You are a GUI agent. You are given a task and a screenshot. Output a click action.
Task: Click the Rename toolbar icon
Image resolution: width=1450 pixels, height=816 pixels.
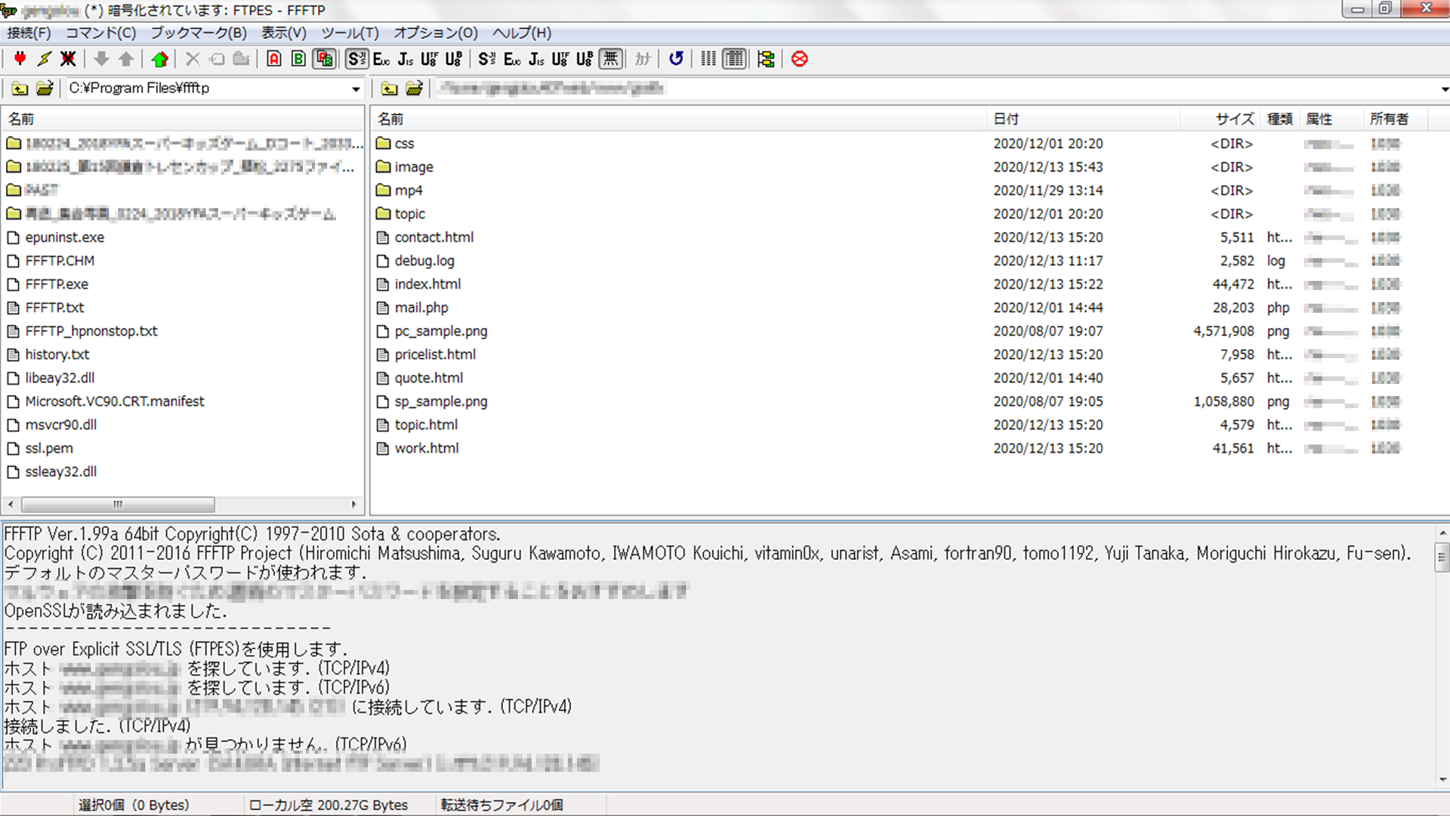217,59
